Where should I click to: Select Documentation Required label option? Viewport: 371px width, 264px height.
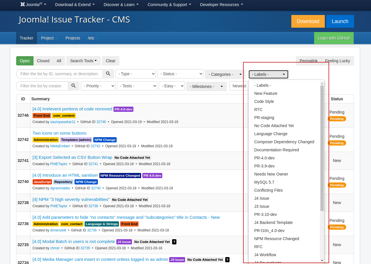tap(284, 150)
